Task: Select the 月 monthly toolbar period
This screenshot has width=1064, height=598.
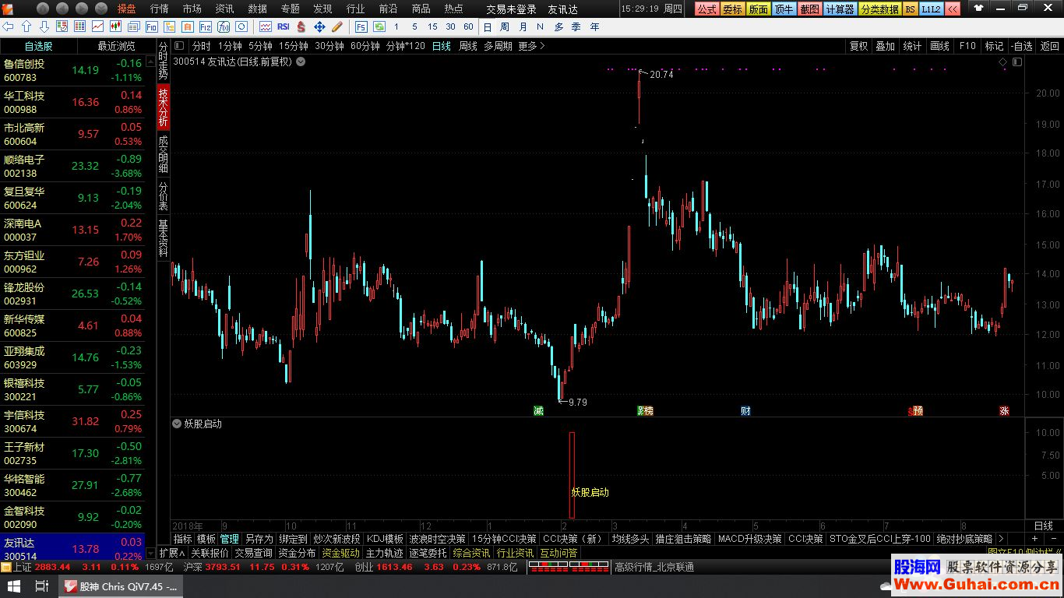Action: pos(523,26)
